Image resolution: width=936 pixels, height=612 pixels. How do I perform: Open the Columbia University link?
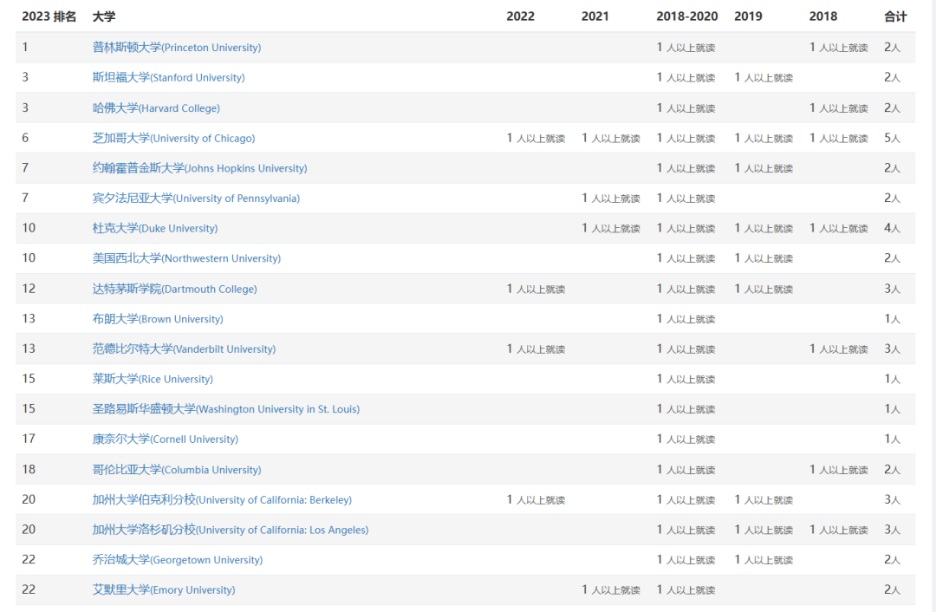(x=176, y=470)
